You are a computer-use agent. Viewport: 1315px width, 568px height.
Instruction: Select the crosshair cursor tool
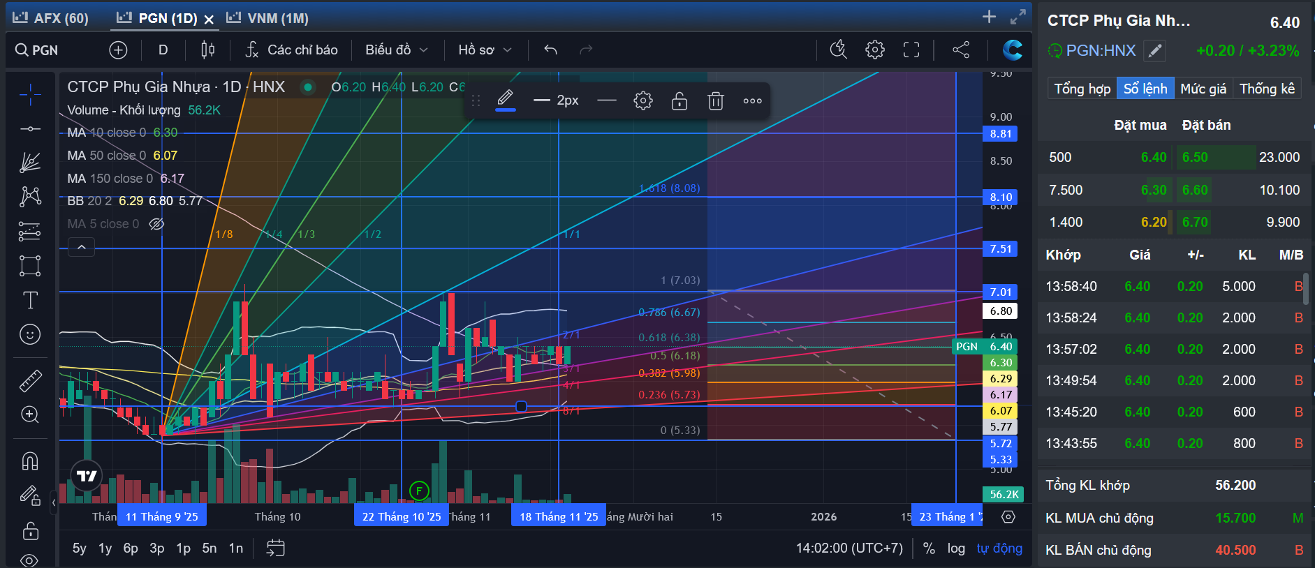coord(30,94)
